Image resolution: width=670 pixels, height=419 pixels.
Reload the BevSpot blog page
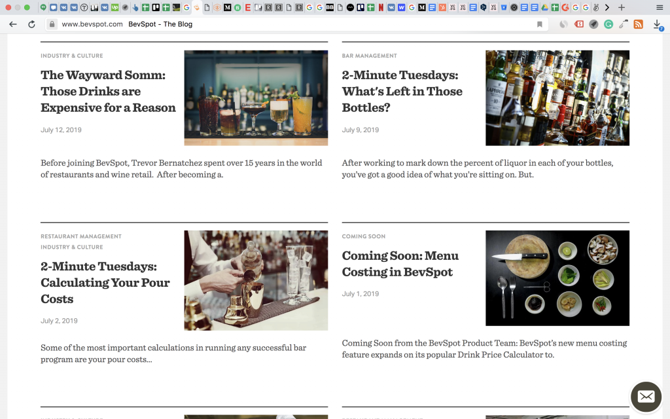tap(31, 24)
